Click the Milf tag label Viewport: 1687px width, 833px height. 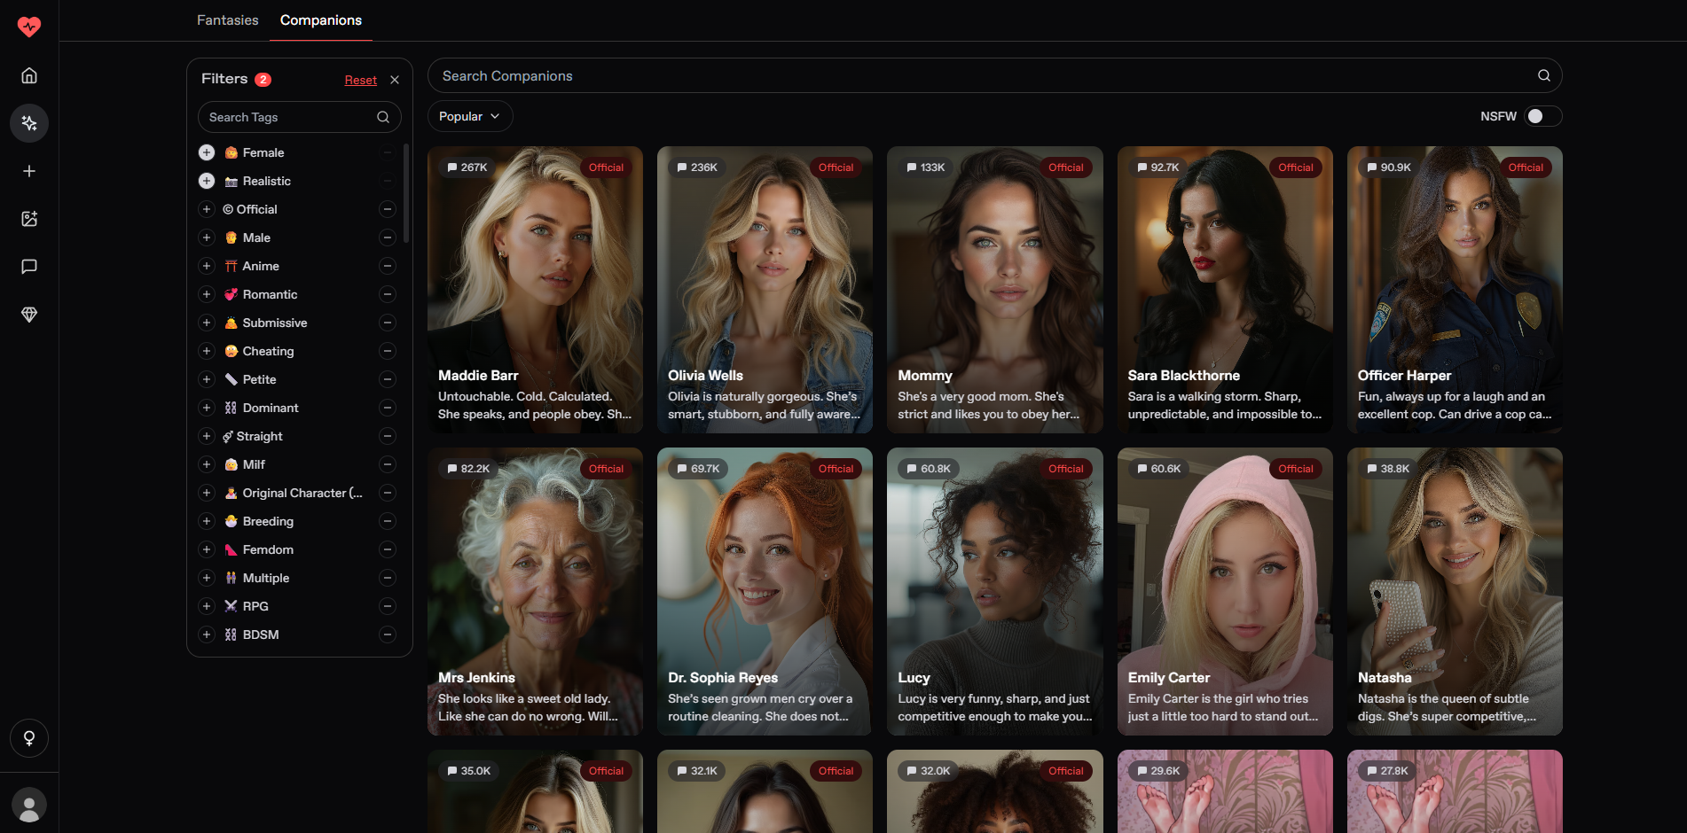tap(254, 464)
